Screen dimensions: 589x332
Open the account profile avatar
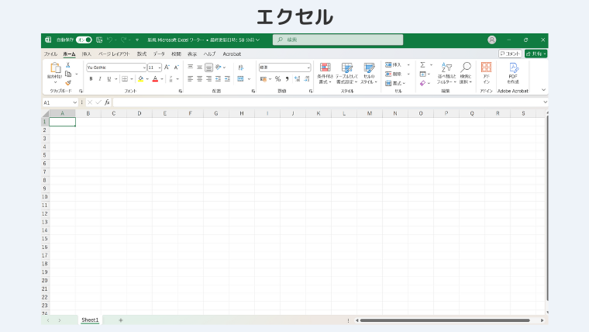491,40
